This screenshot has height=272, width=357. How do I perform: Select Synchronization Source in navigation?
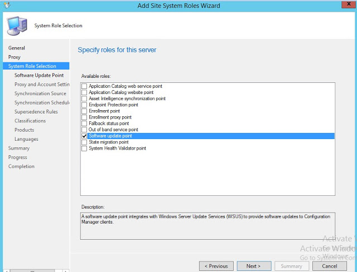[40, 93]
